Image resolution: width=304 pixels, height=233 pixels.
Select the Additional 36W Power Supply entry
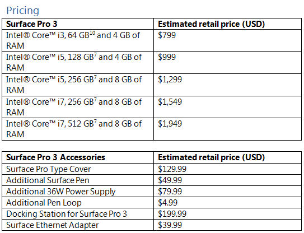pos(61,192)
